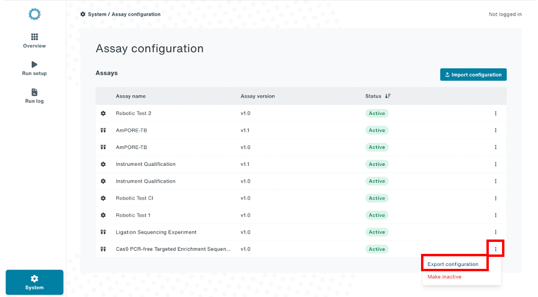Screen dimensions: 538x297
Task: Click Active badge for Ligation Sequencing Experiment
Action: (377, 232)
